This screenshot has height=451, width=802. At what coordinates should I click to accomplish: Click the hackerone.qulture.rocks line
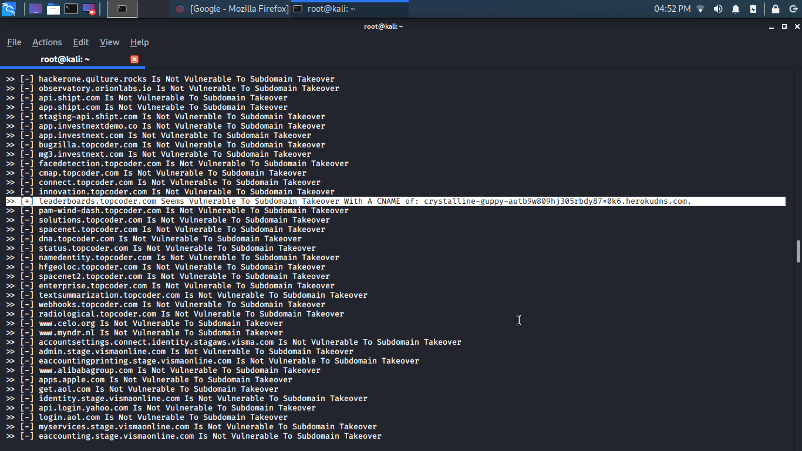(170, 79)
